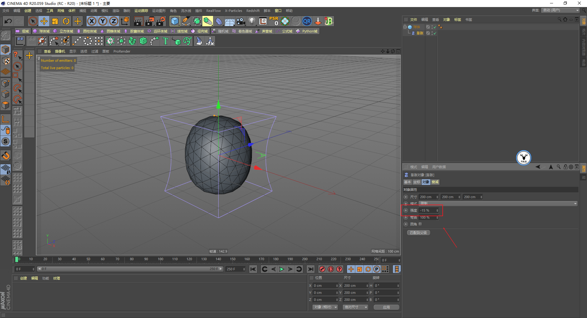Open the MoText green T icon

165,41
